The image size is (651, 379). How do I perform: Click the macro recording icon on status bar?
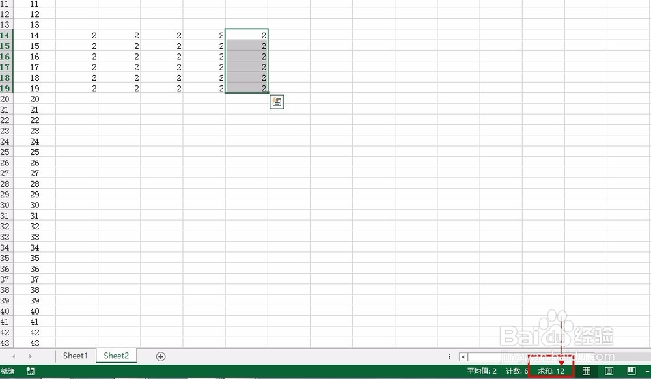[x=30, y=371]
